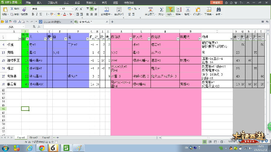Click the Increase Font Size icon
271x152 pixels.
pyautogui.click(x=76, y=9)
